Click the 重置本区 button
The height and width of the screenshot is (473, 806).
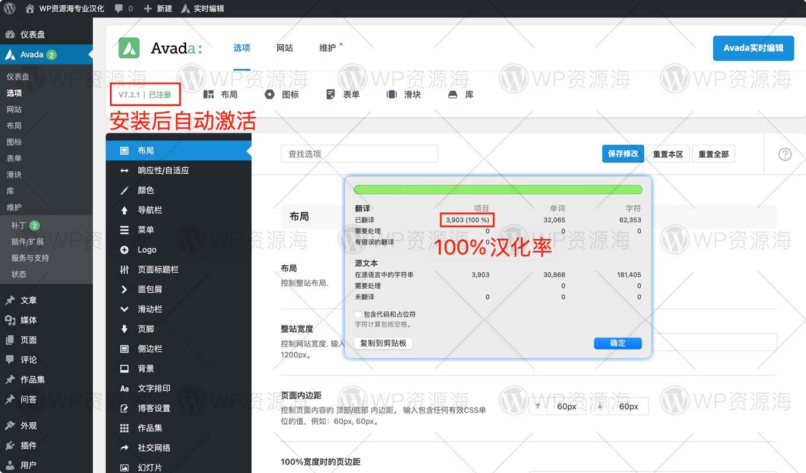point(668,154)
